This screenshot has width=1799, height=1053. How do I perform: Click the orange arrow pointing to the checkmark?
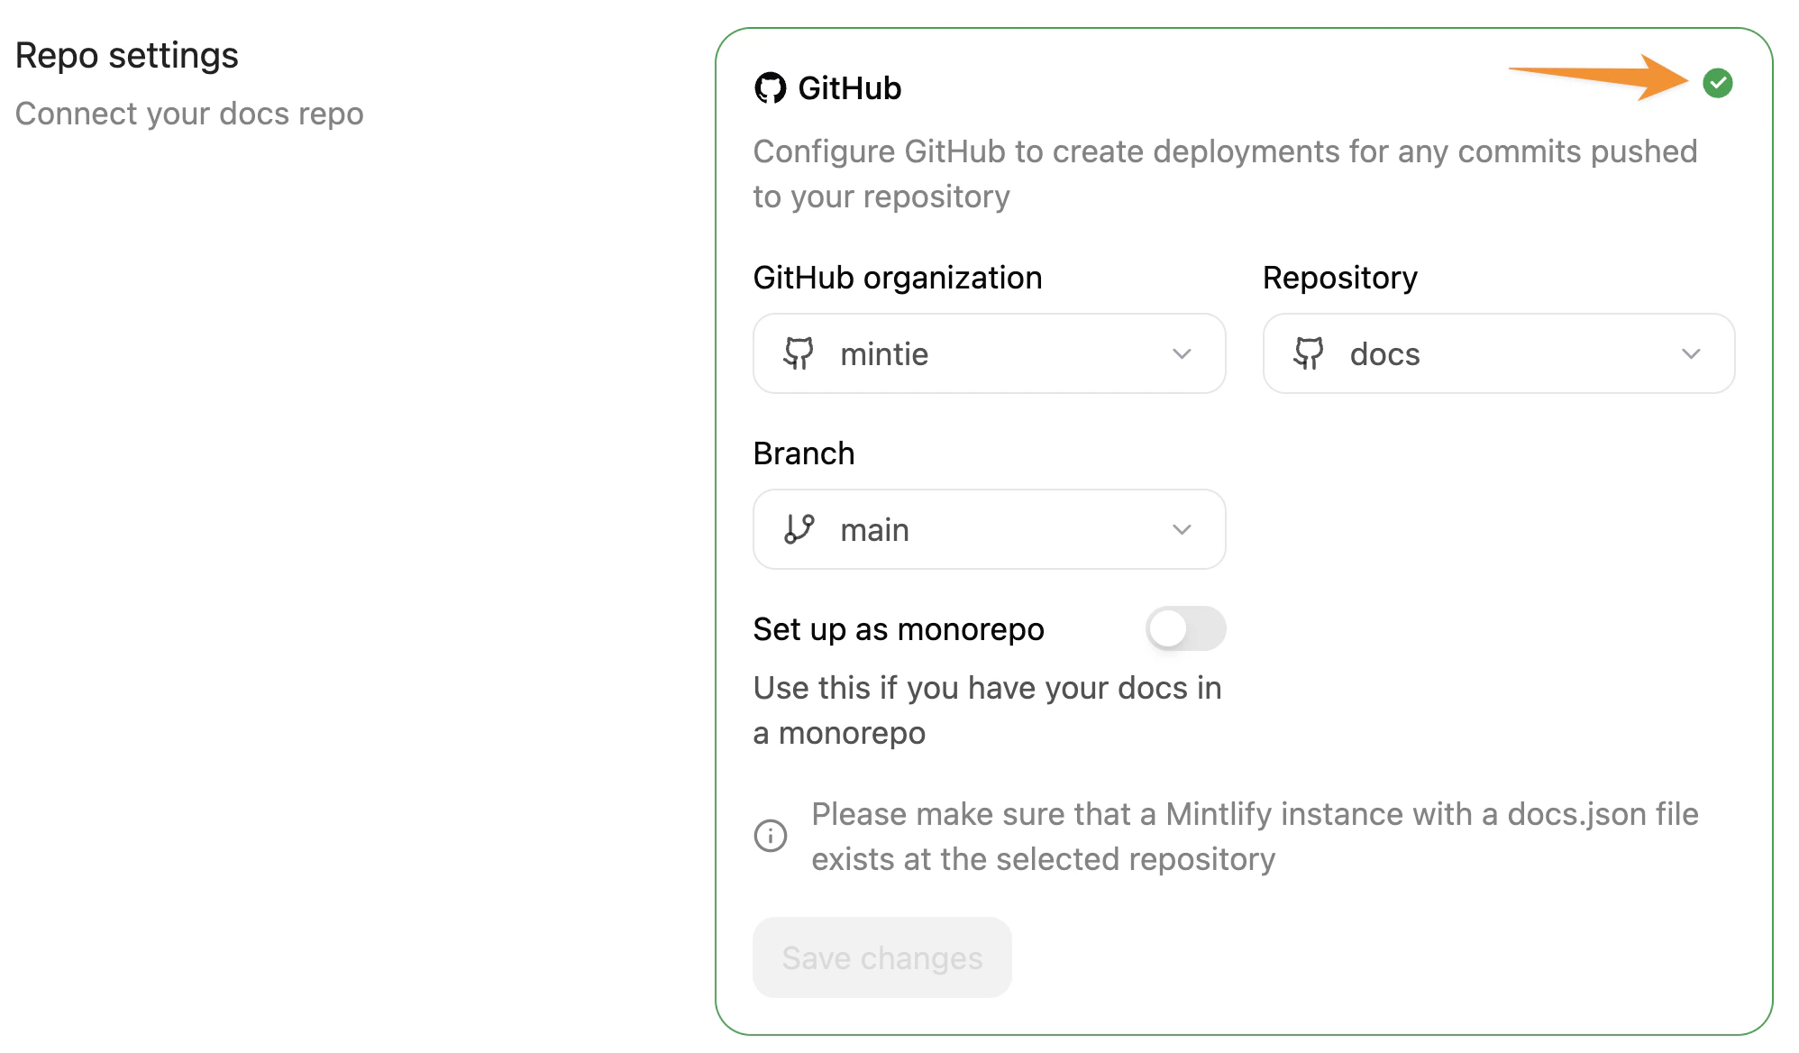(1595, 81)
